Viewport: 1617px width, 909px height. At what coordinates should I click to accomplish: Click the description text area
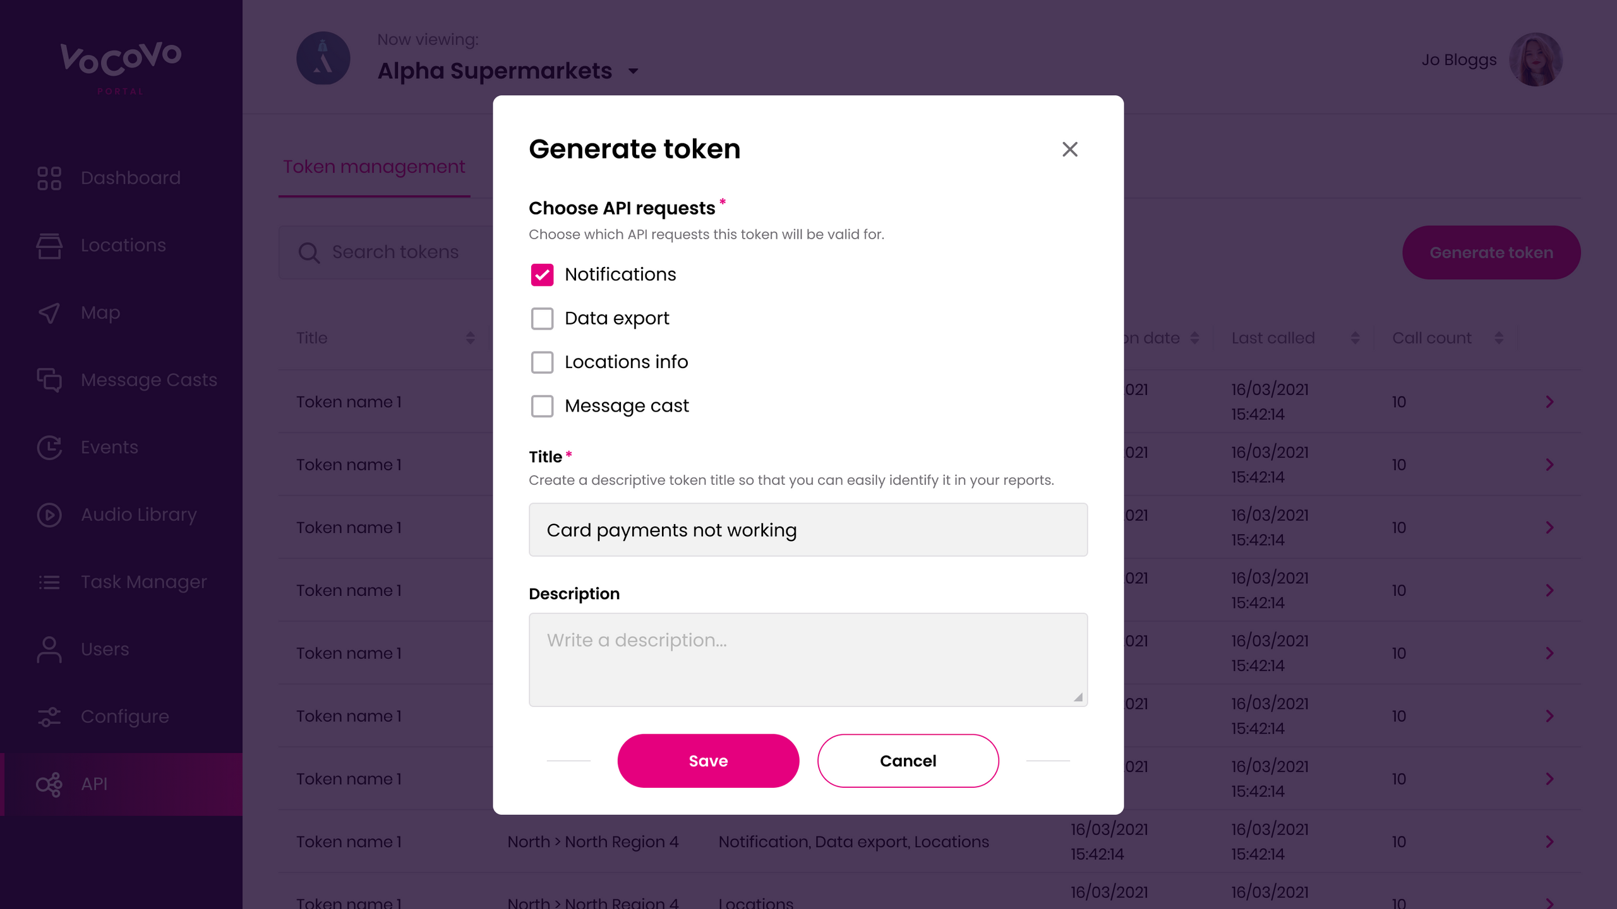[x=808, y=659]
